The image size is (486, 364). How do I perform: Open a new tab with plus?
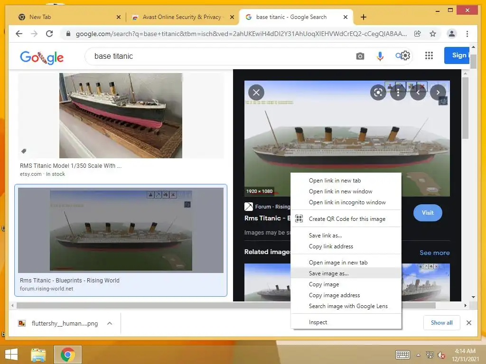click(x=364, y=17)
